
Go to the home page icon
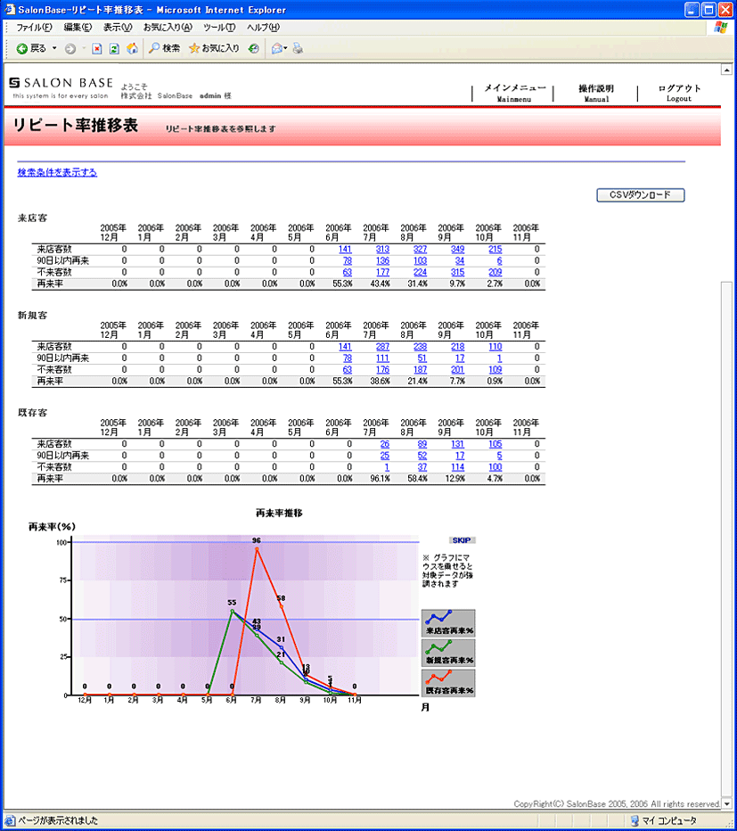132,49
